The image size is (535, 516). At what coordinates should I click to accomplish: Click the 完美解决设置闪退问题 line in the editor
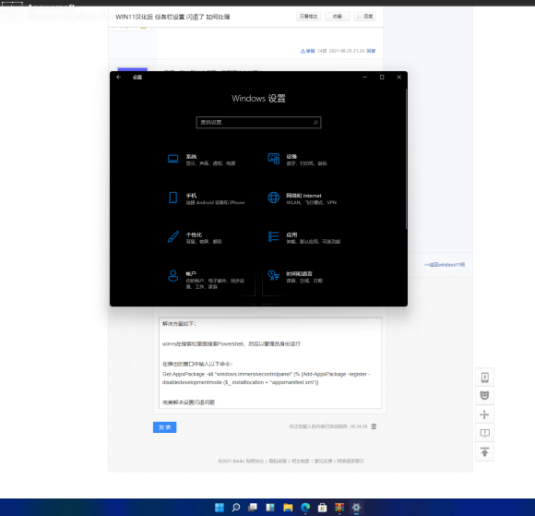click(189, 402)
